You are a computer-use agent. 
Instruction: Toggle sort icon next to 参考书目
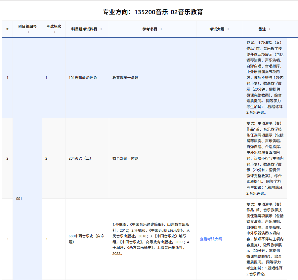[x=161, y=29]
